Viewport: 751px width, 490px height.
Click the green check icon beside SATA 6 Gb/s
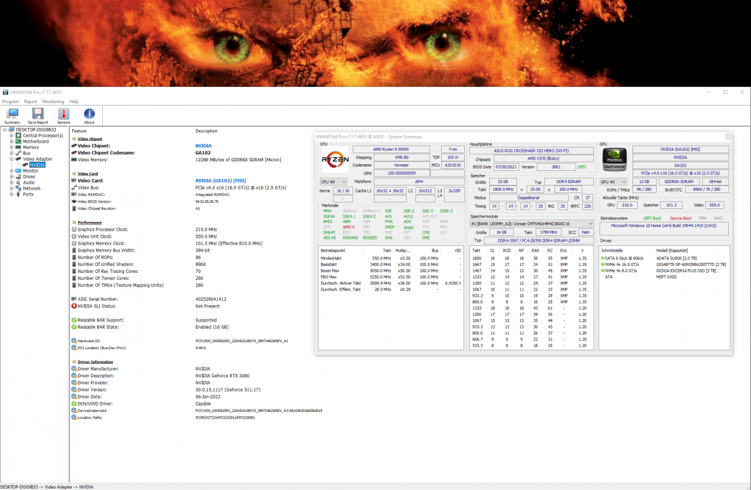[603, 258]
